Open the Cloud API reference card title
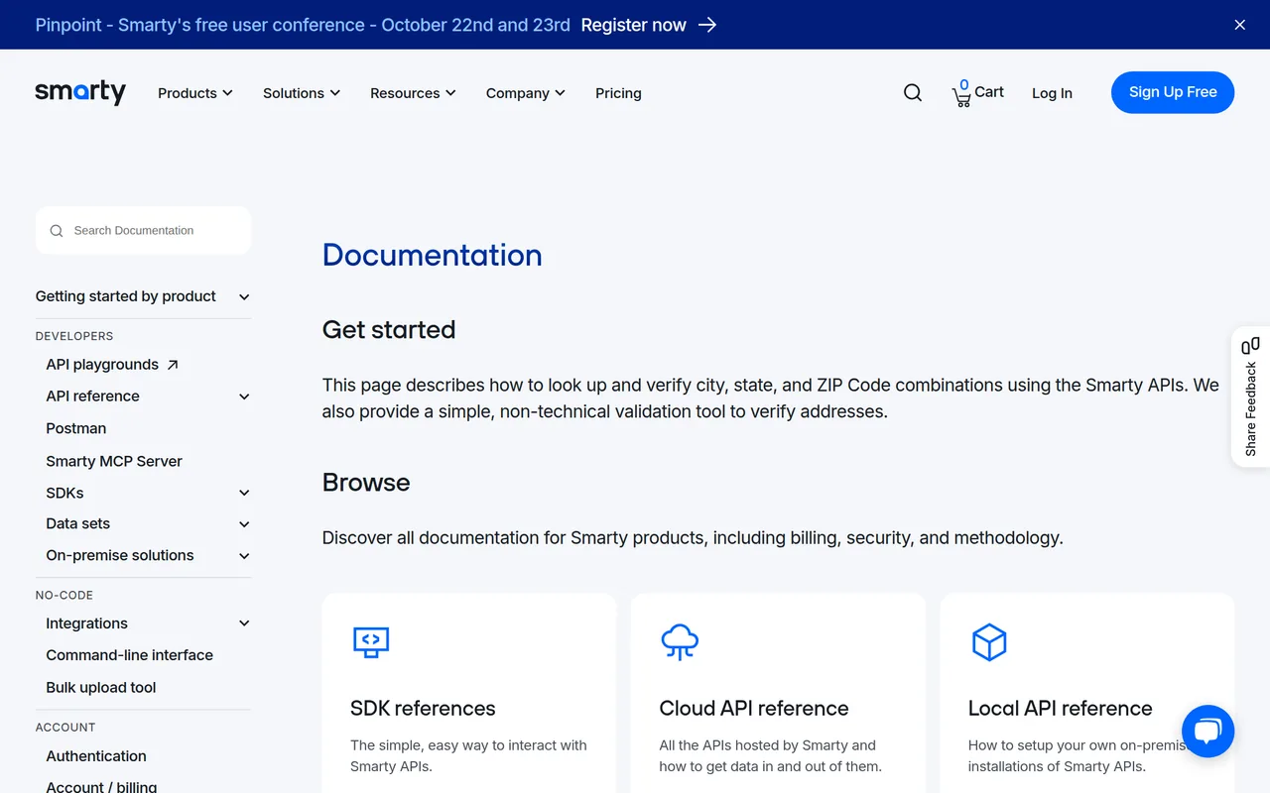The height and width of the screenshot is (793, 1270). (754, 709)
